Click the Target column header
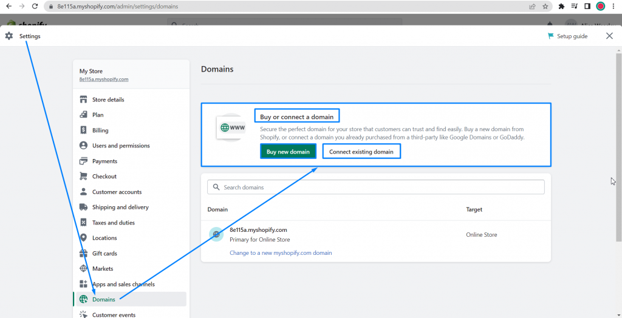This screenshot has height=318, width=622. click(474, 209)
